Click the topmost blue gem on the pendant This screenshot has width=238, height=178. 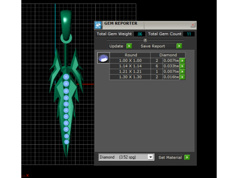point(66,77)
